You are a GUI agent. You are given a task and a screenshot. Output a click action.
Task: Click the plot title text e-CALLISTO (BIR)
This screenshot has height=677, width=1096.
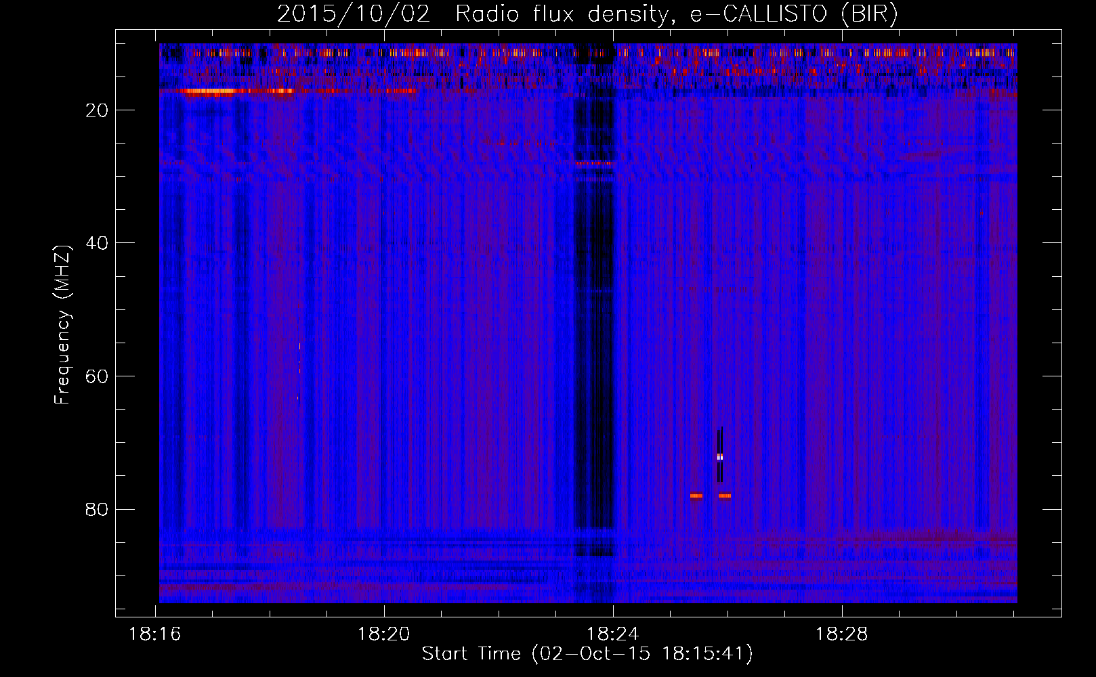793,14
